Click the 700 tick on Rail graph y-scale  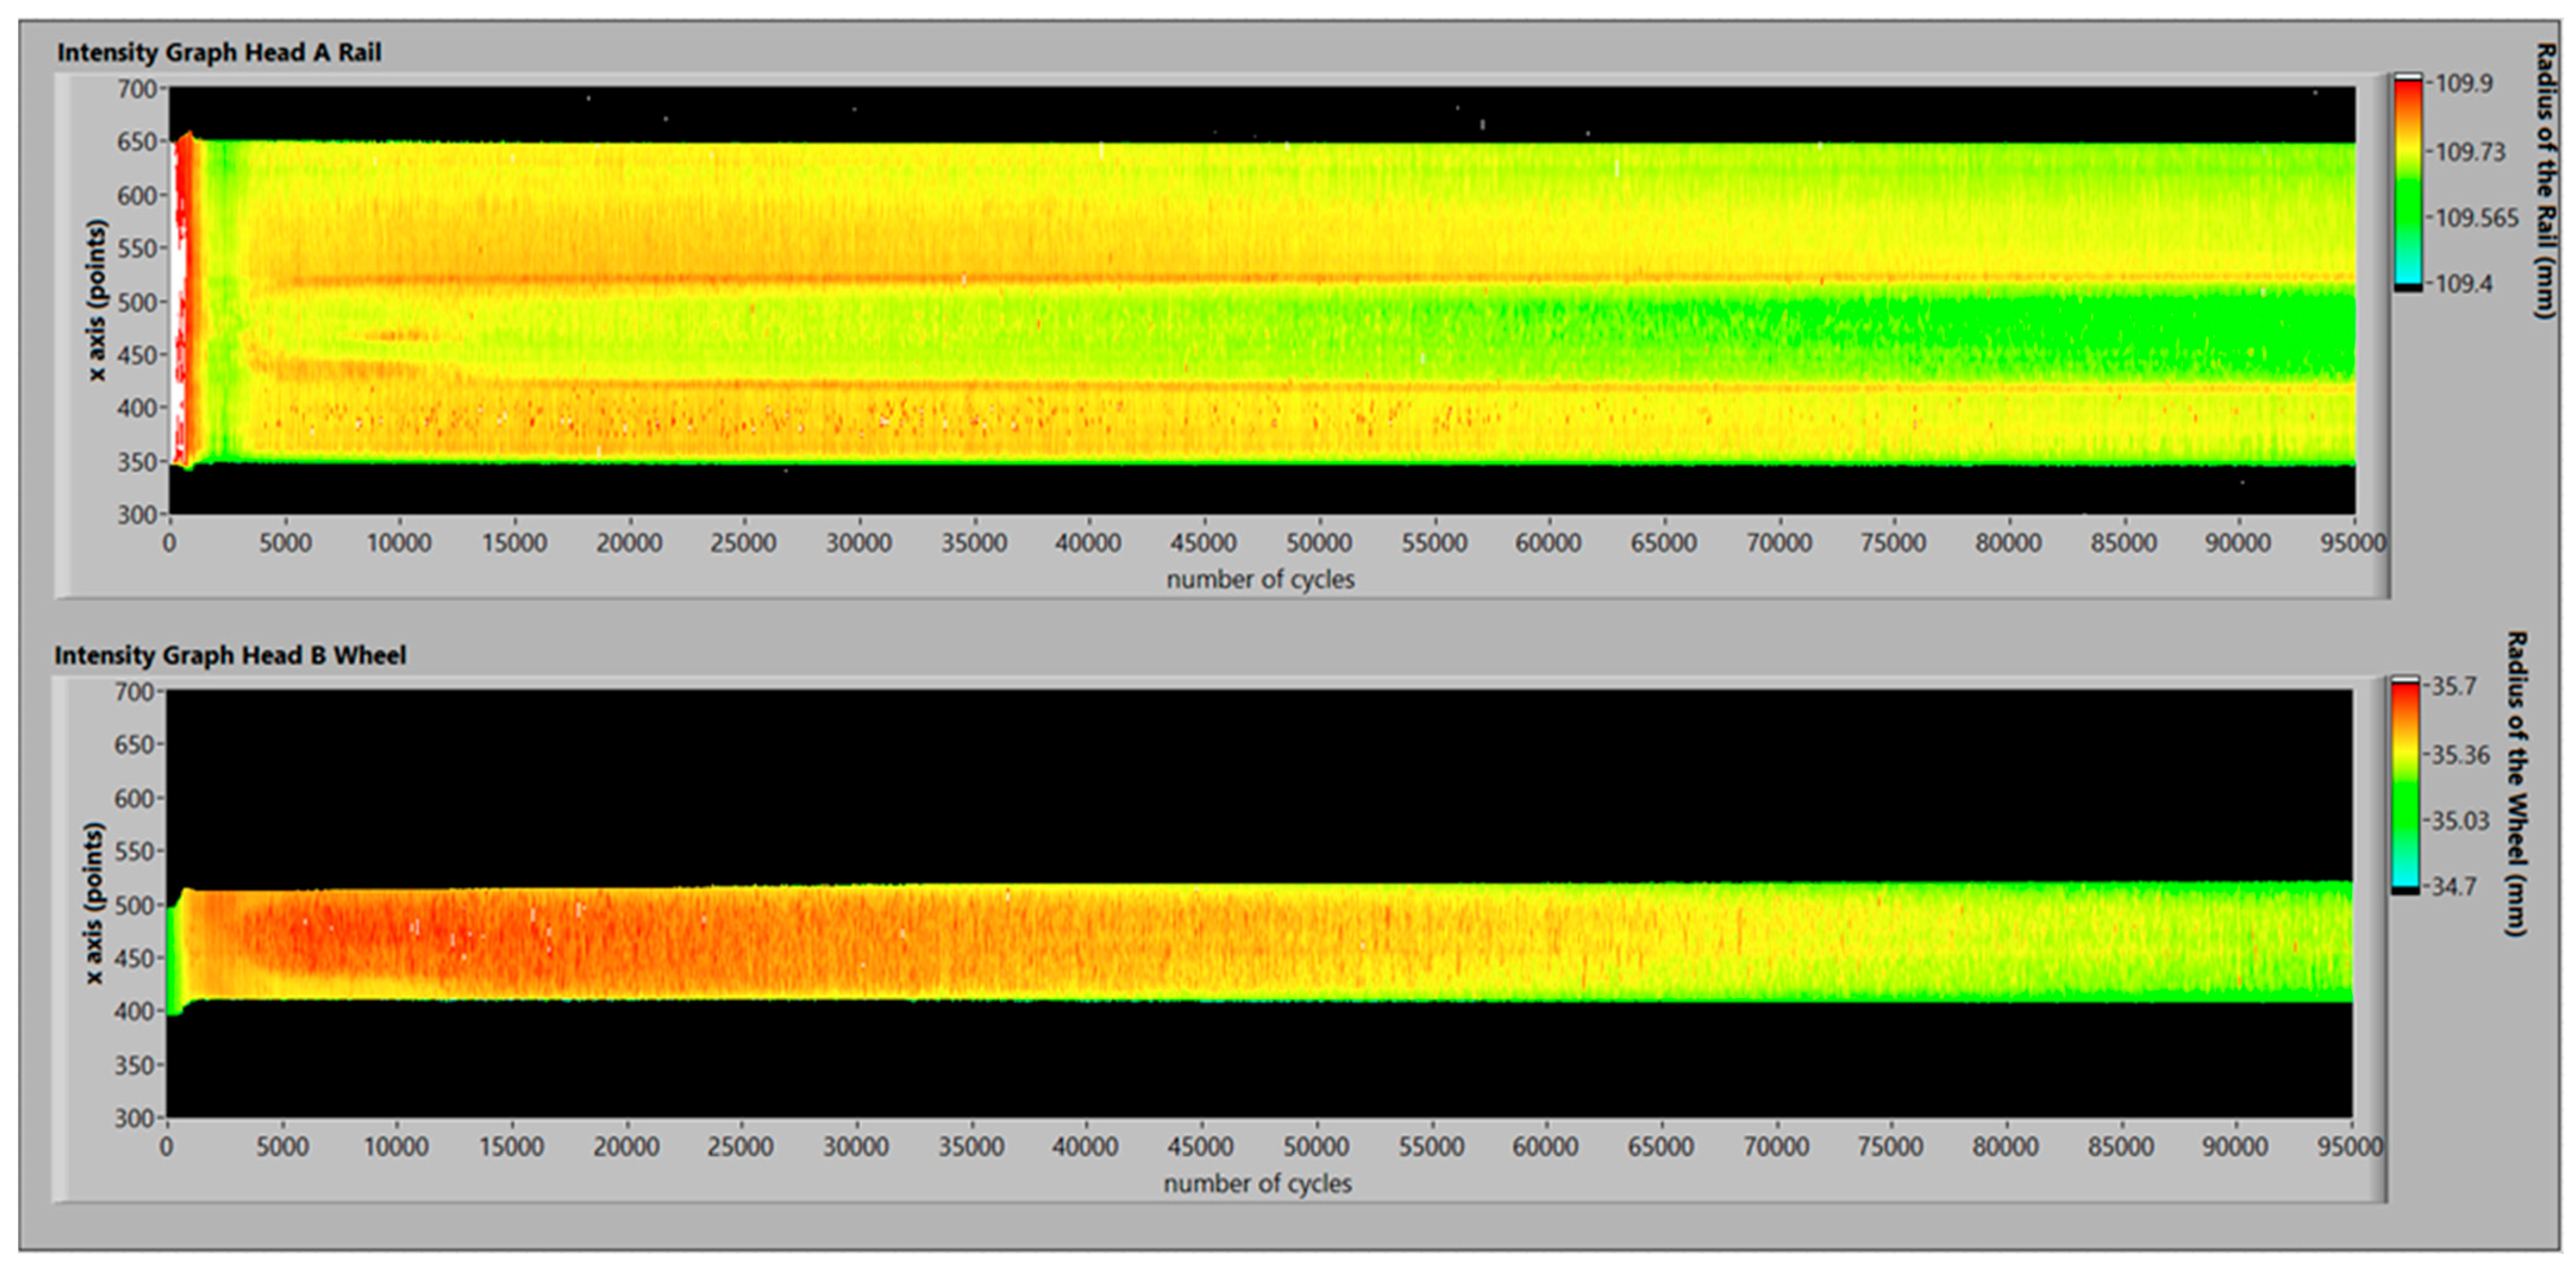tap(137, 89)
